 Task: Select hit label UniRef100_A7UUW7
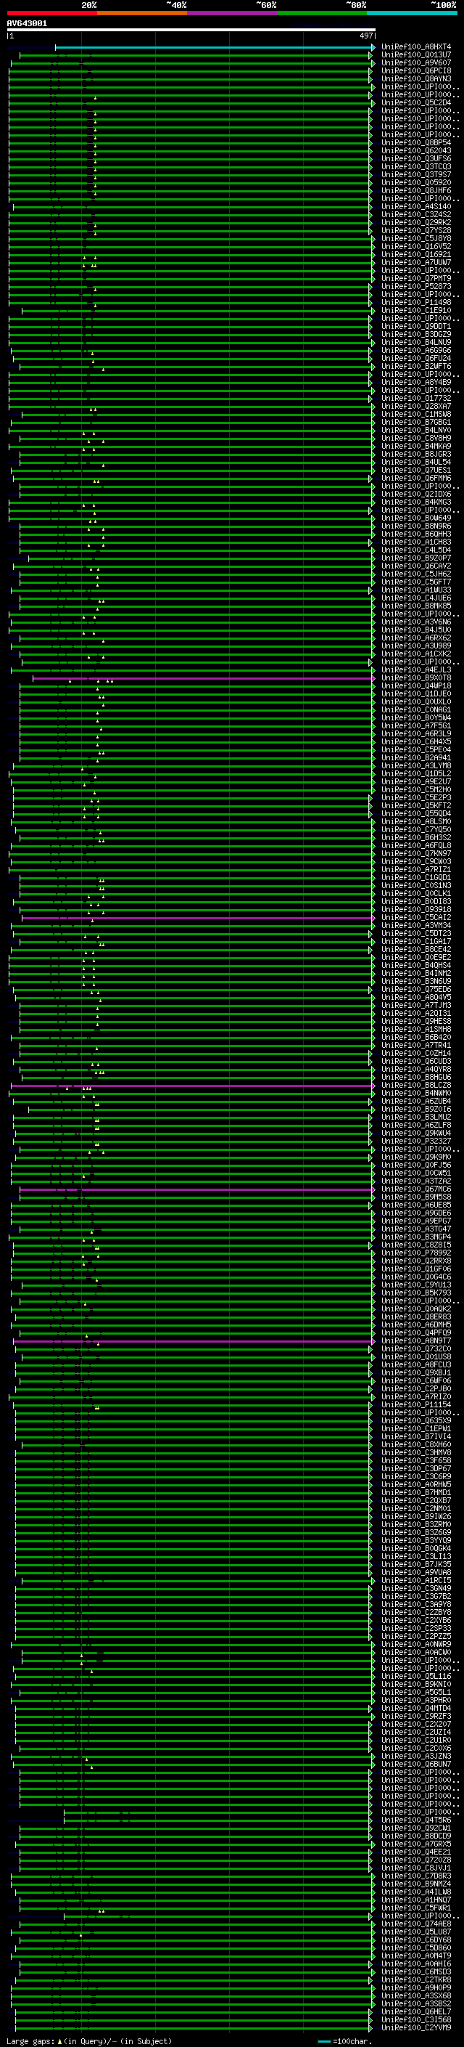416,262
